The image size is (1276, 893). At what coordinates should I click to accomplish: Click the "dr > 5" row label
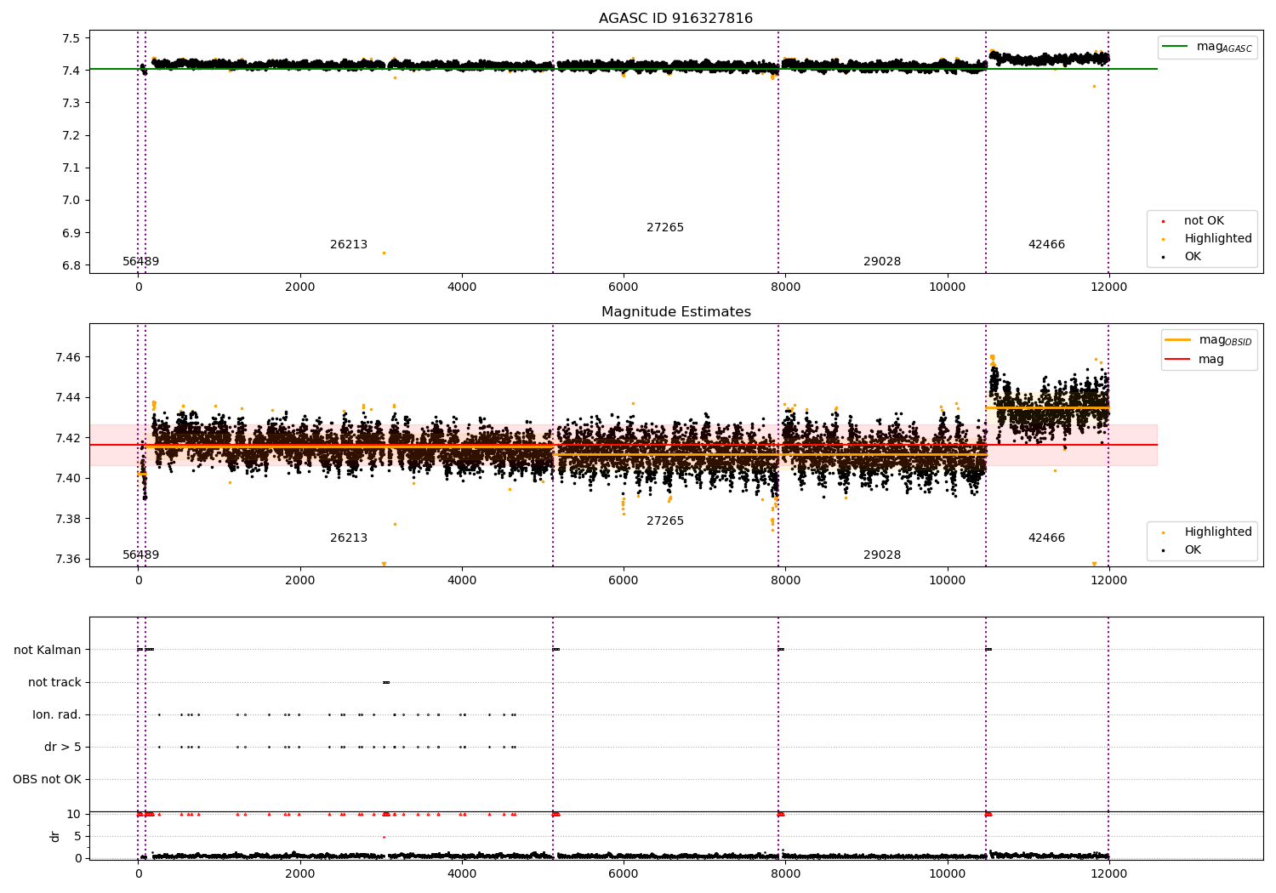[x=63, y=748]
